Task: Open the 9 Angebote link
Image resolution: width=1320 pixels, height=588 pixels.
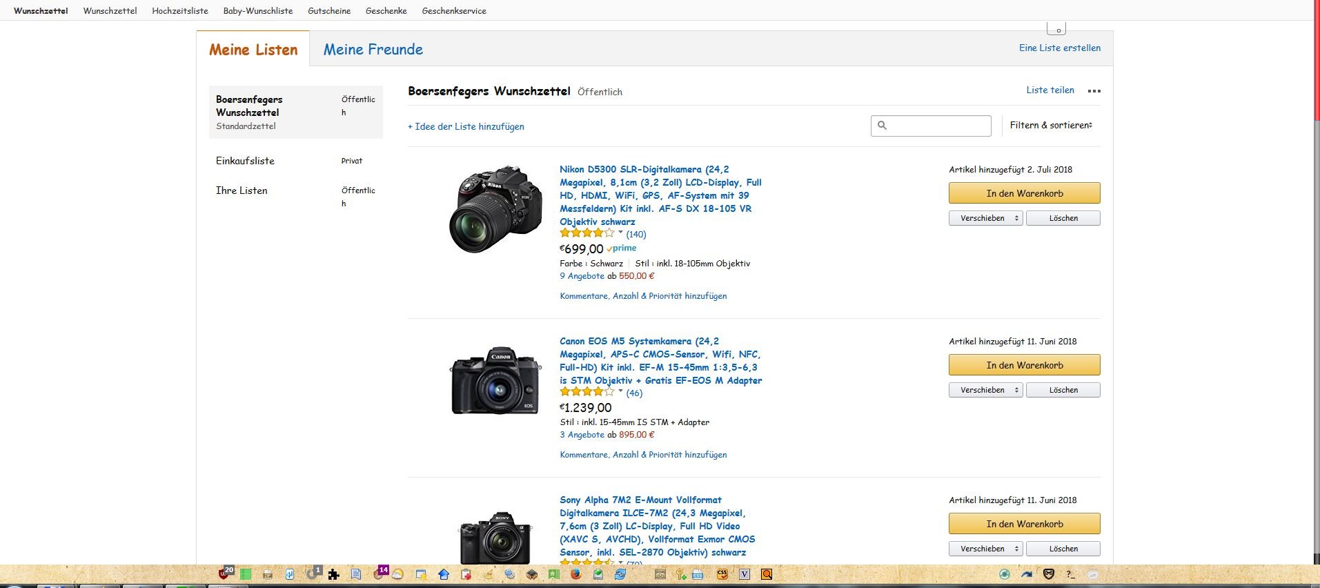Action: pos(582,276)
